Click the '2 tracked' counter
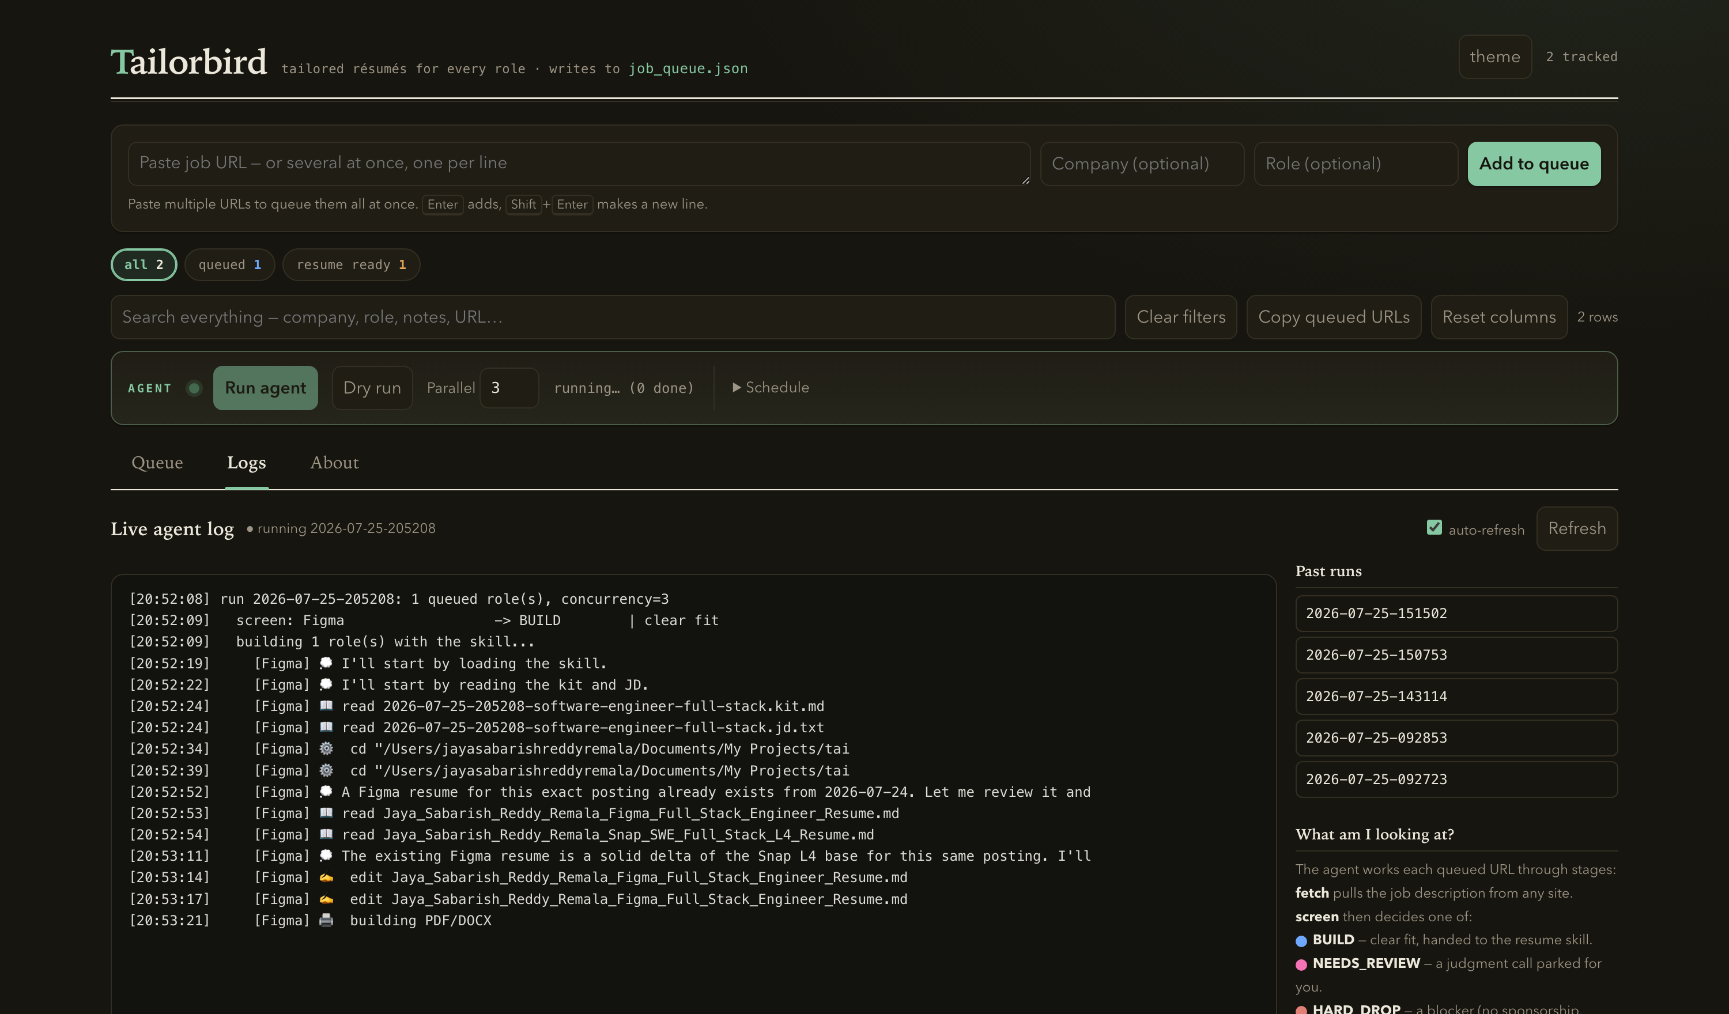This screenshot has width=1729, height=1014. [x=1581, y=57]
